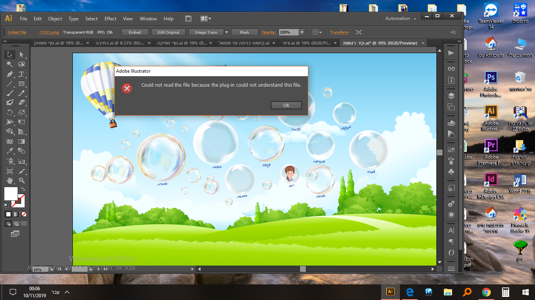This screenshot has width=535, height=300.
Task: Click OK in the error dialog
Action: click(x=286, y=105)
